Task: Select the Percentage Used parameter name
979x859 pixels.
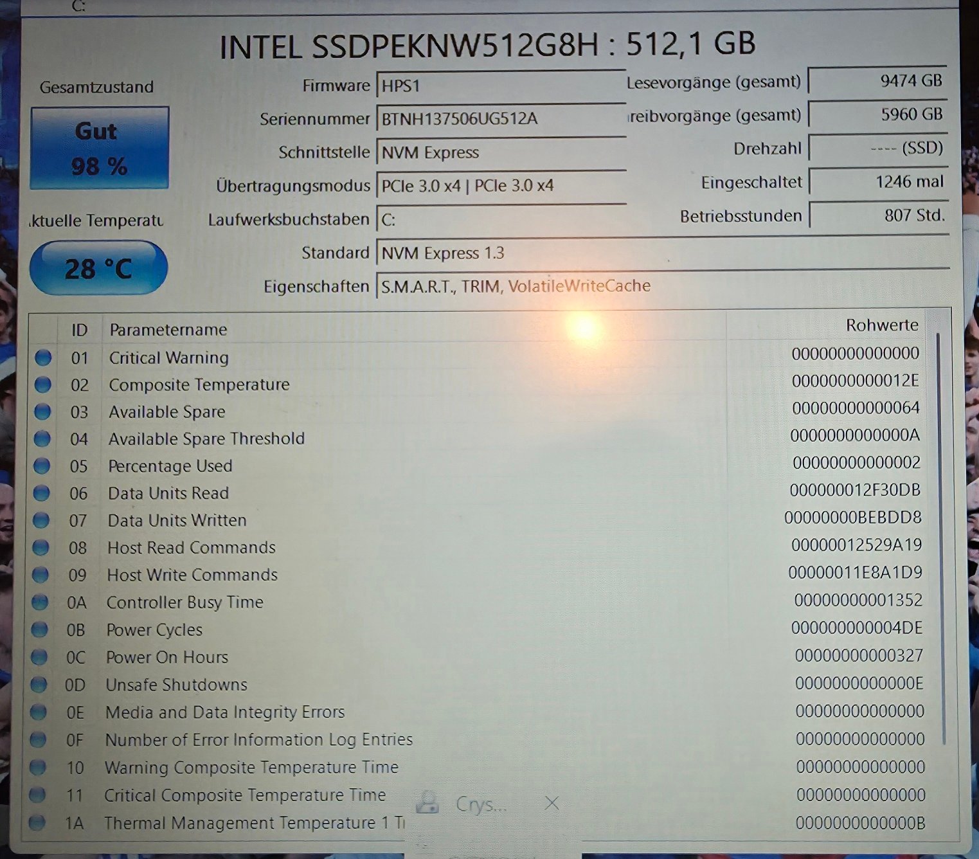Action: pos(170,466)
